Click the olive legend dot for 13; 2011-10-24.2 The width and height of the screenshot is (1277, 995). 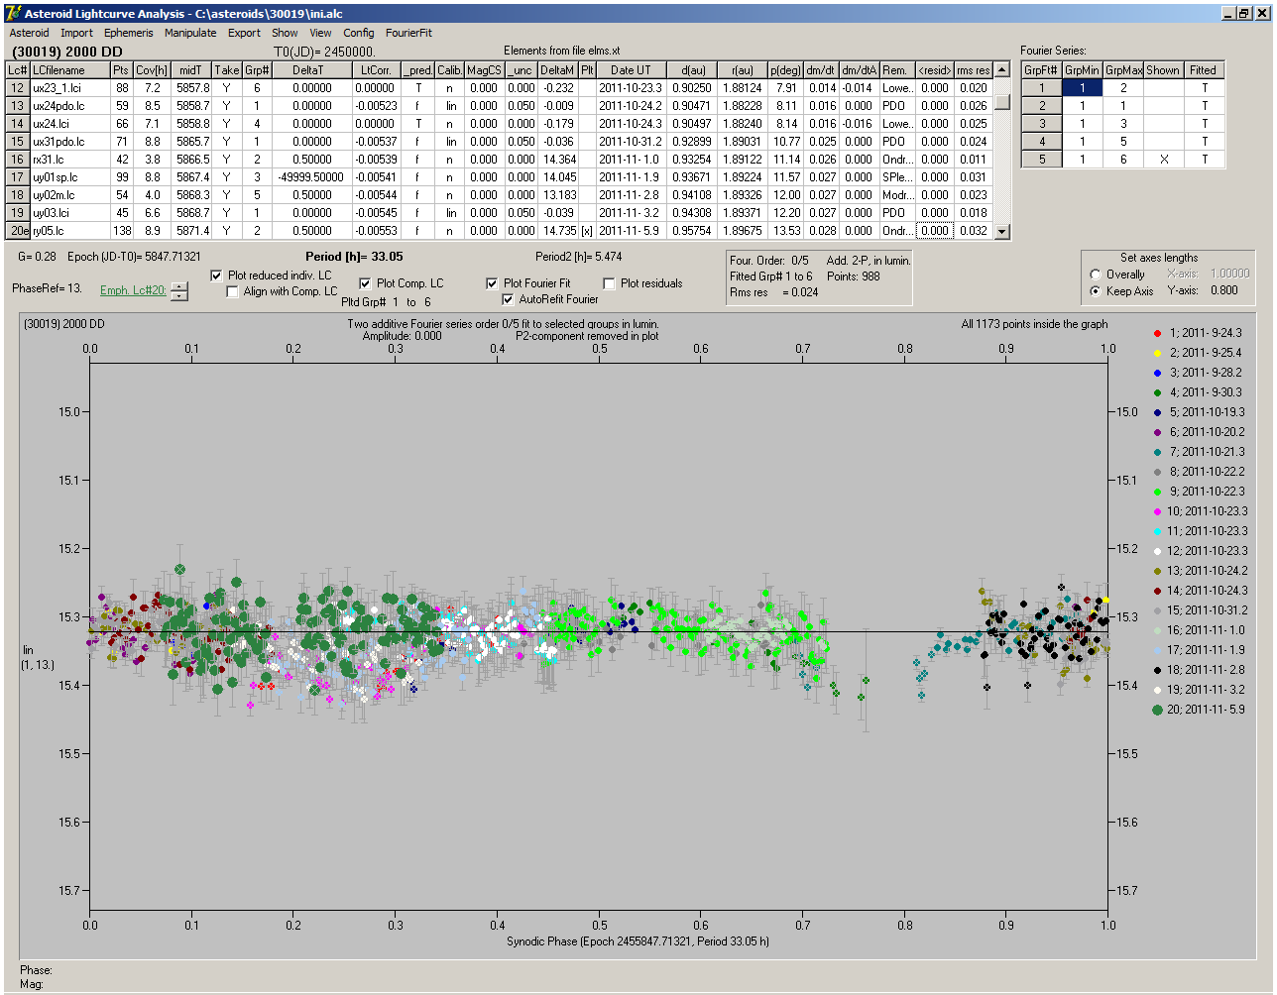click(x=1157, y=571)
